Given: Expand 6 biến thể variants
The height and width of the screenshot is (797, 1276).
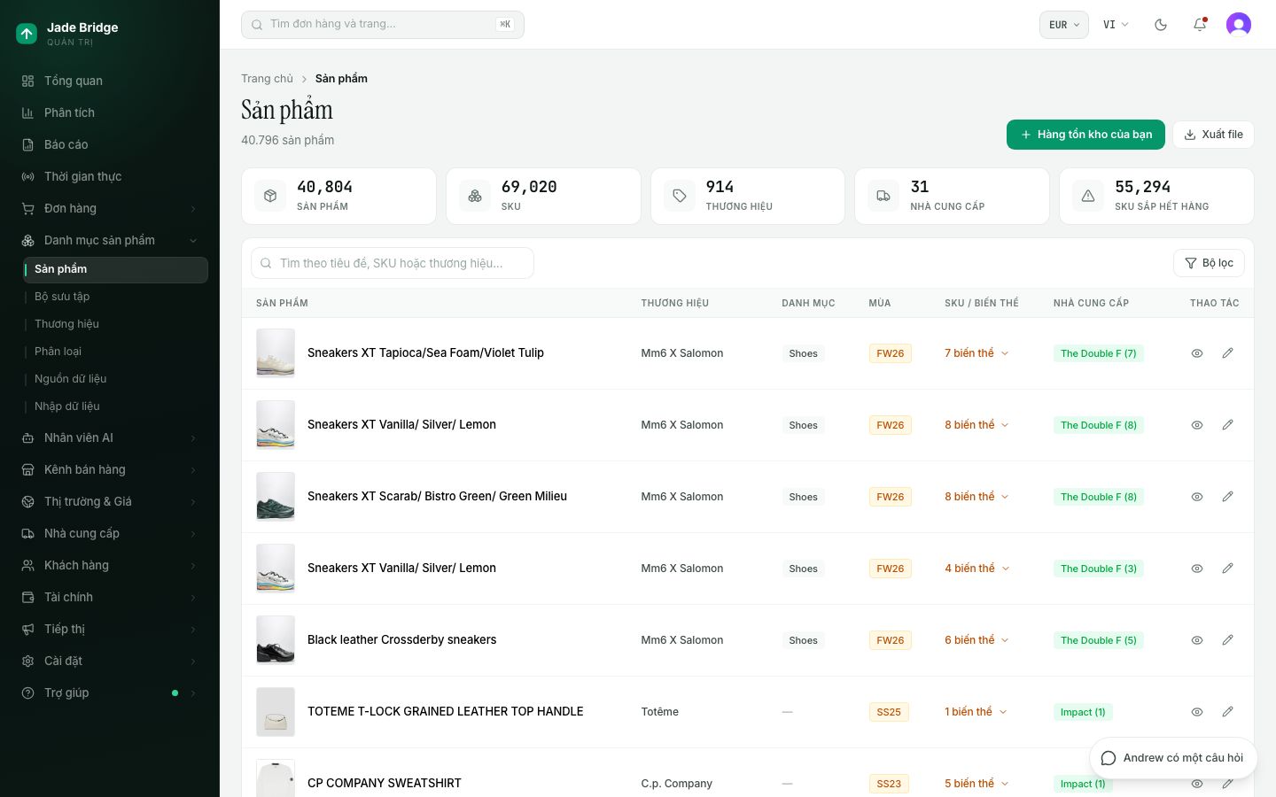Looking at the screenshot, I should [x=976, y=640].
